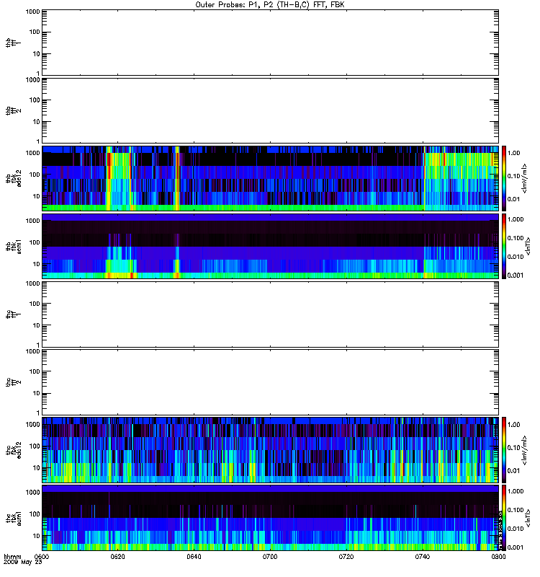Click the thb fbk scm1 axis label
This screenshot has width=540, height=577.
tap(13, 246)
